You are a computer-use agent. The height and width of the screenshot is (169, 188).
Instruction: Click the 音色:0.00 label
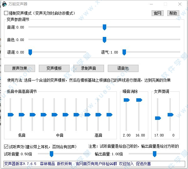(16, 40)
